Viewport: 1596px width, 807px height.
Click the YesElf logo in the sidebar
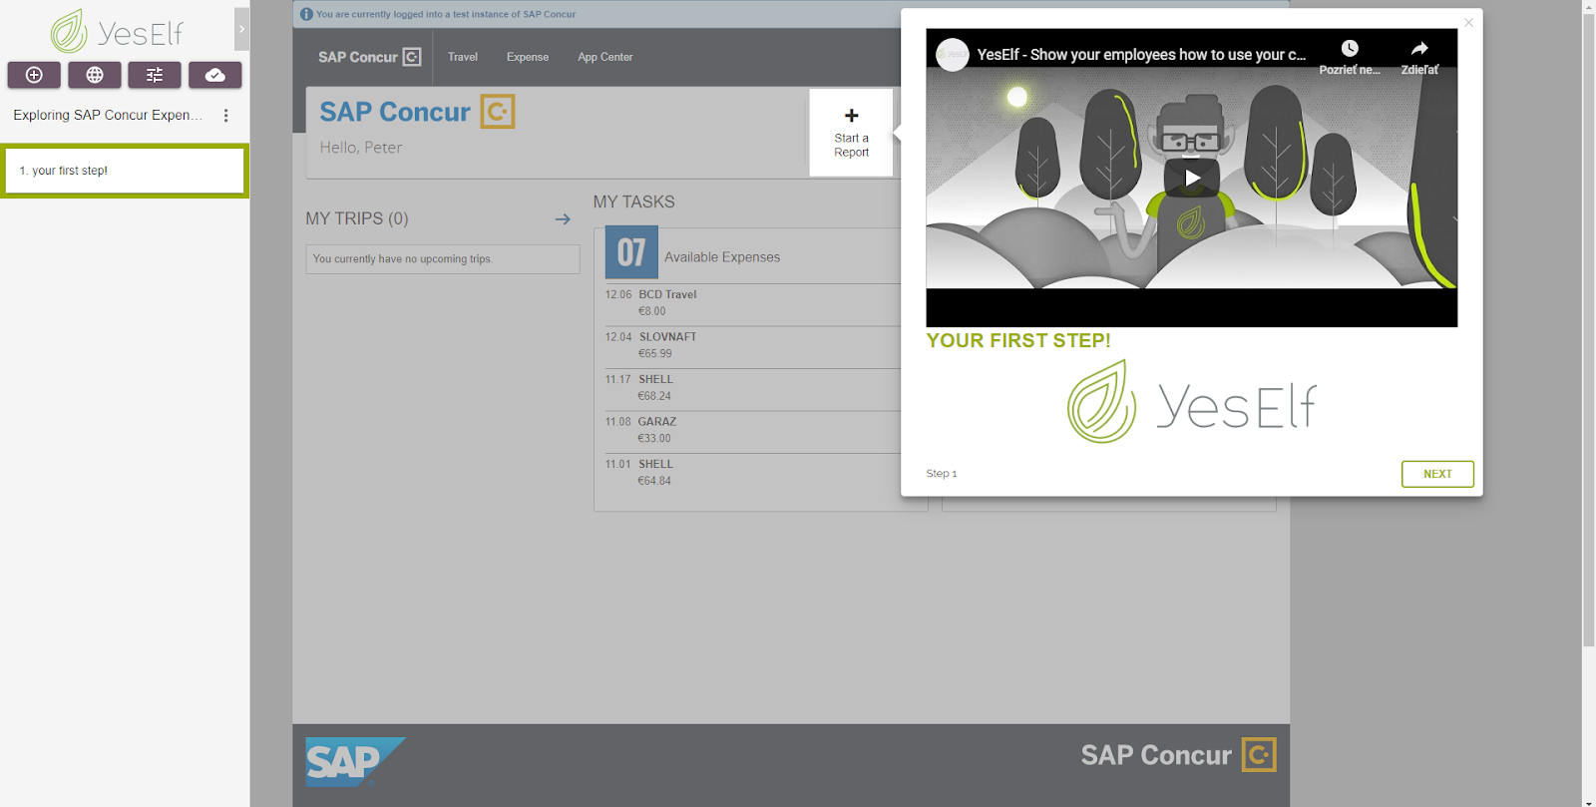[x=118, y=32]
